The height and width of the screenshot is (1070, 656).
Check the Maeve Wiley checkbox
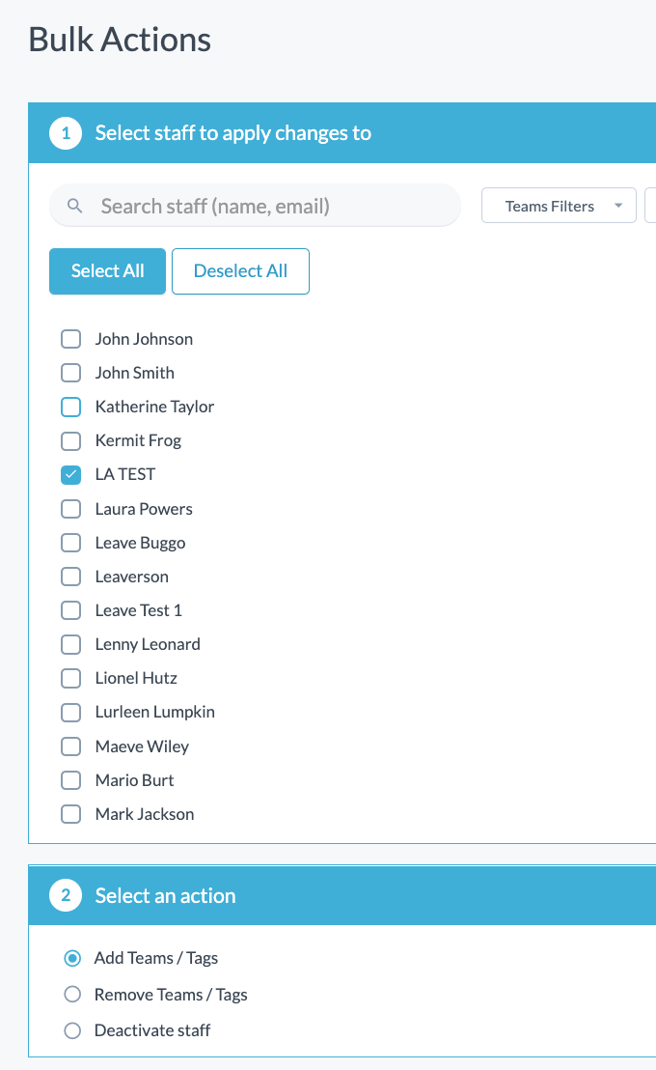click(71, 746)
